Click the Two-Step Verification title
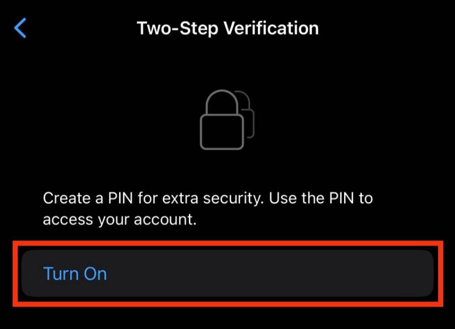 227,28
